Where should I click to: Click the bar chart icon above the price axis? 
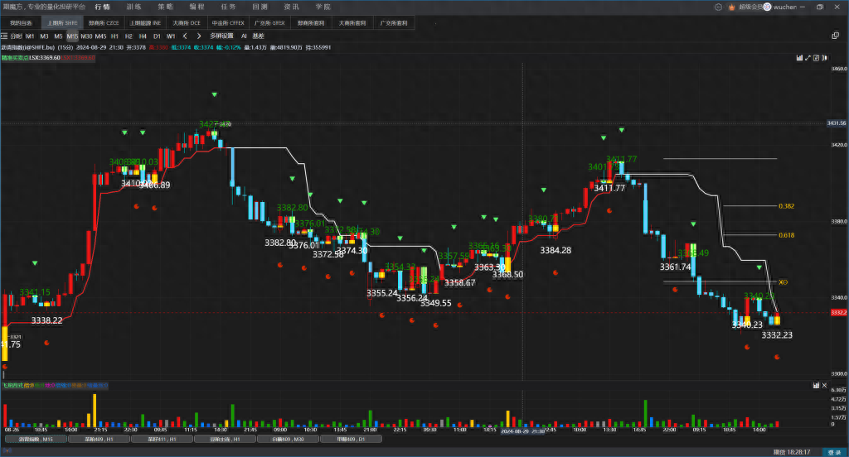(799, 58)
